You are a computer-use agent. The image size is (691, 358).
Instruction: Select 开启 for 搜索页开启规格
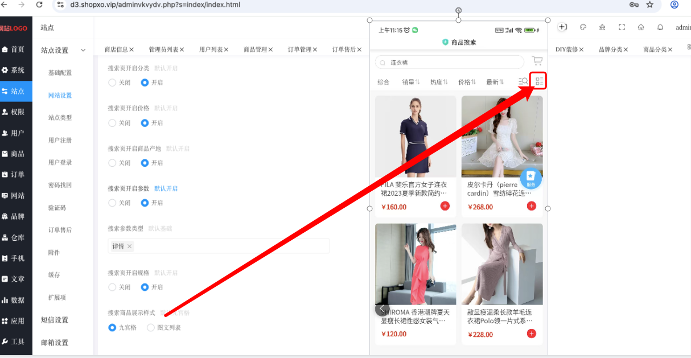152,287
